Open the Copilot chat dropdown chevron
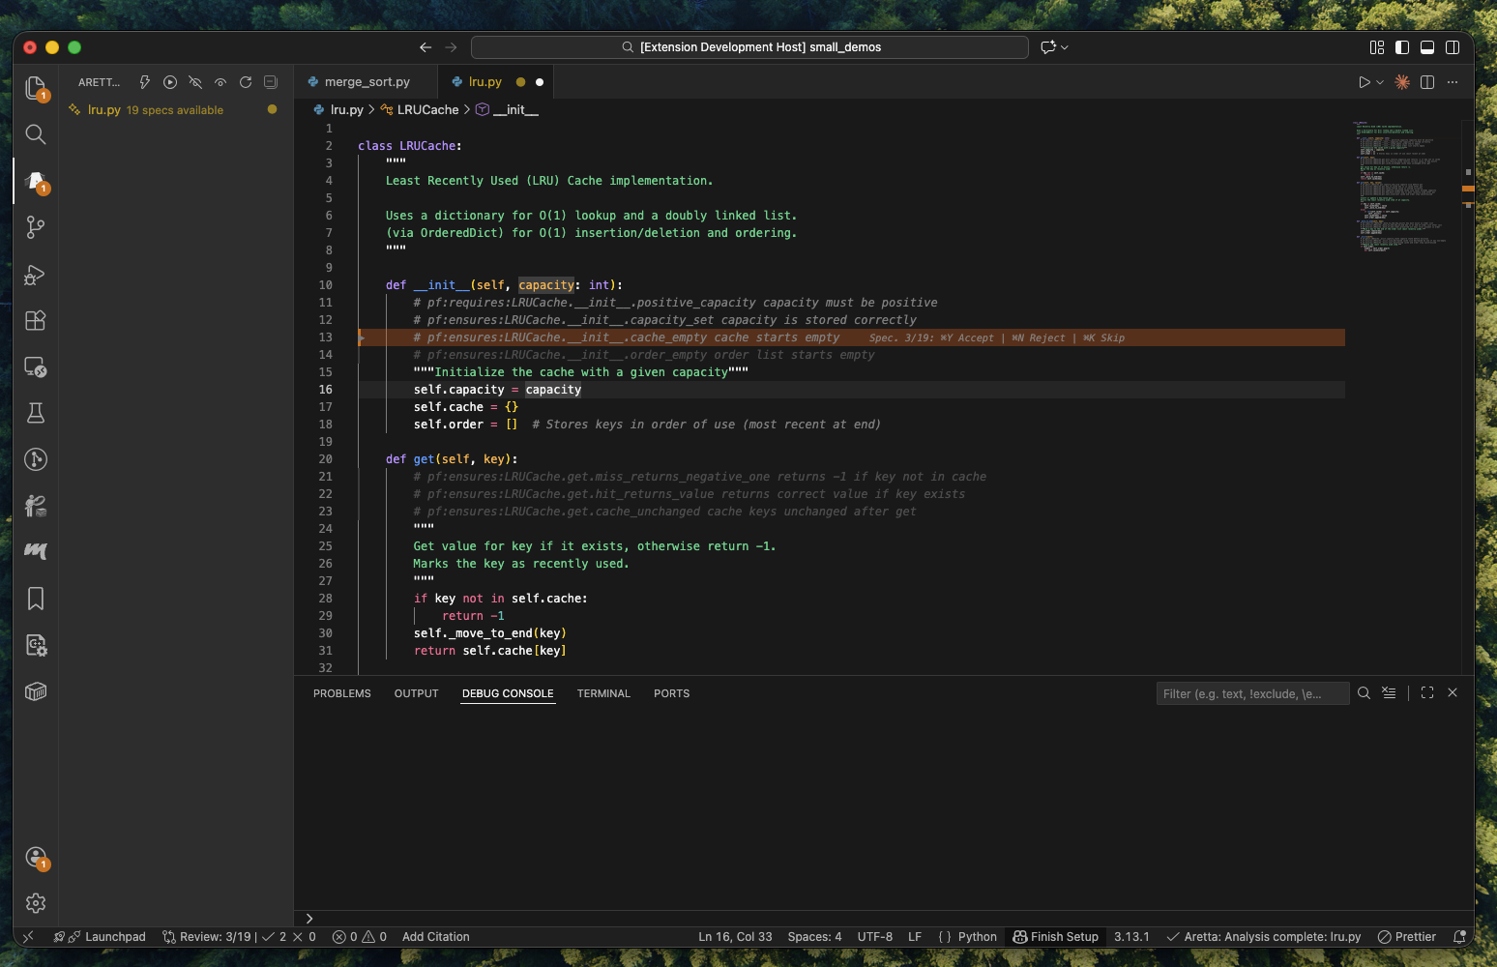This screenshot has width=1497, height=967. (1065, 47)
